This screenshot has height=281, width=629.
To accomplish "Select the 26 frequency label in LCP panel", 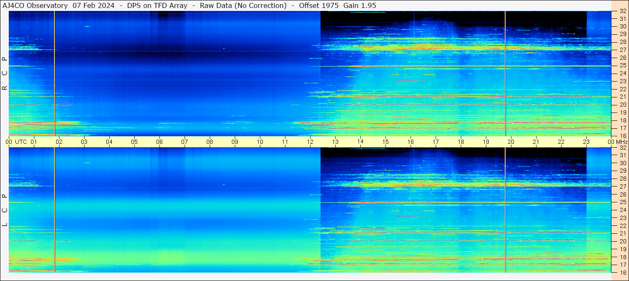I will (622, 194).
